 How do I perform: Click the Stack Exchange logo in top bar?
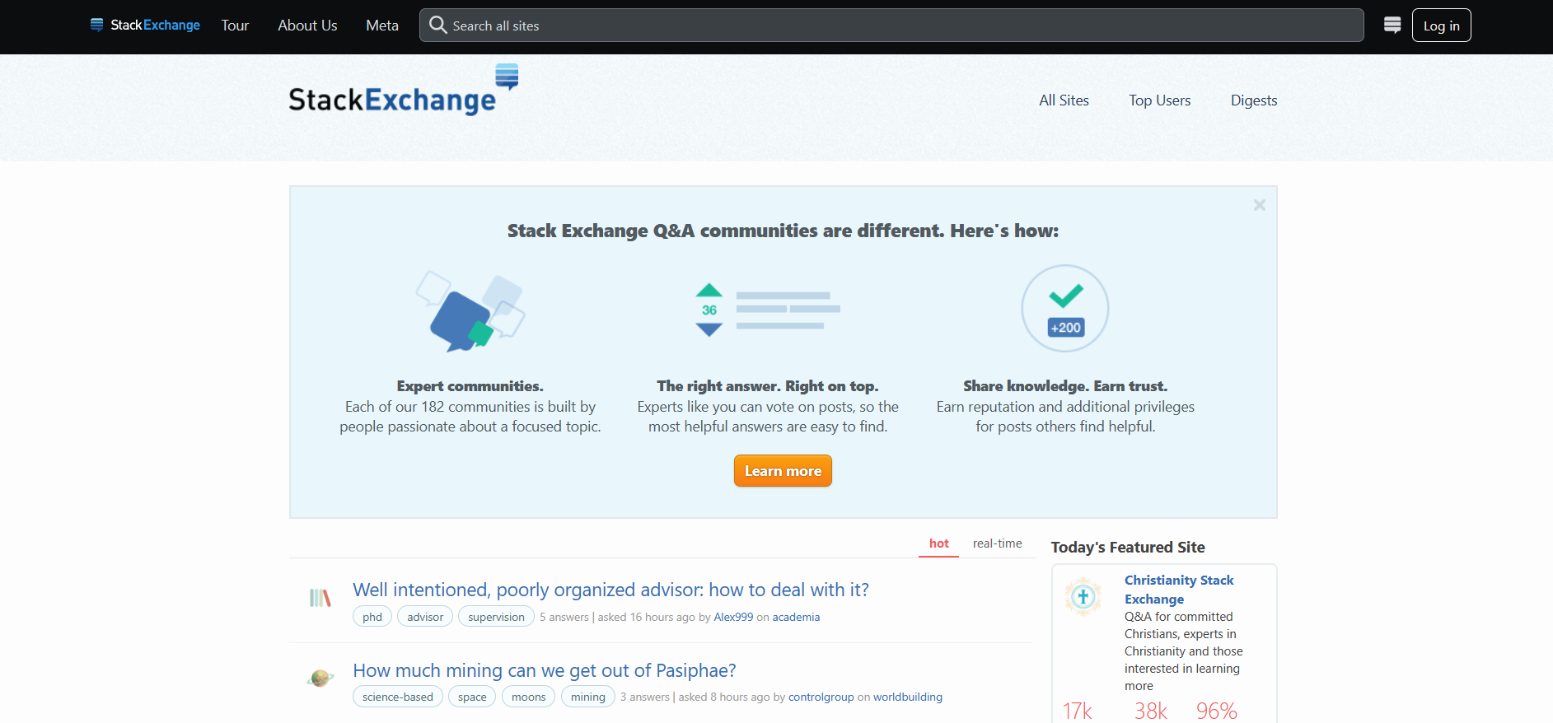[145, 26]
